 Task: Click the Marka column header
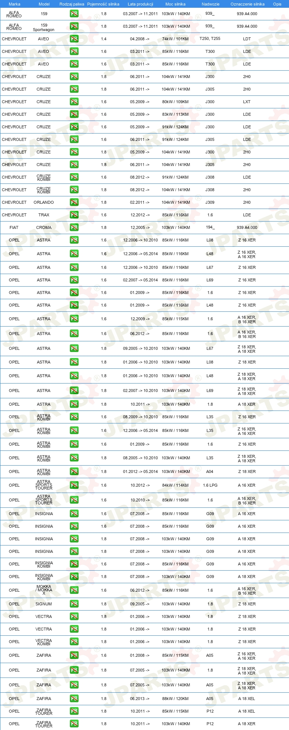point(14,4)
